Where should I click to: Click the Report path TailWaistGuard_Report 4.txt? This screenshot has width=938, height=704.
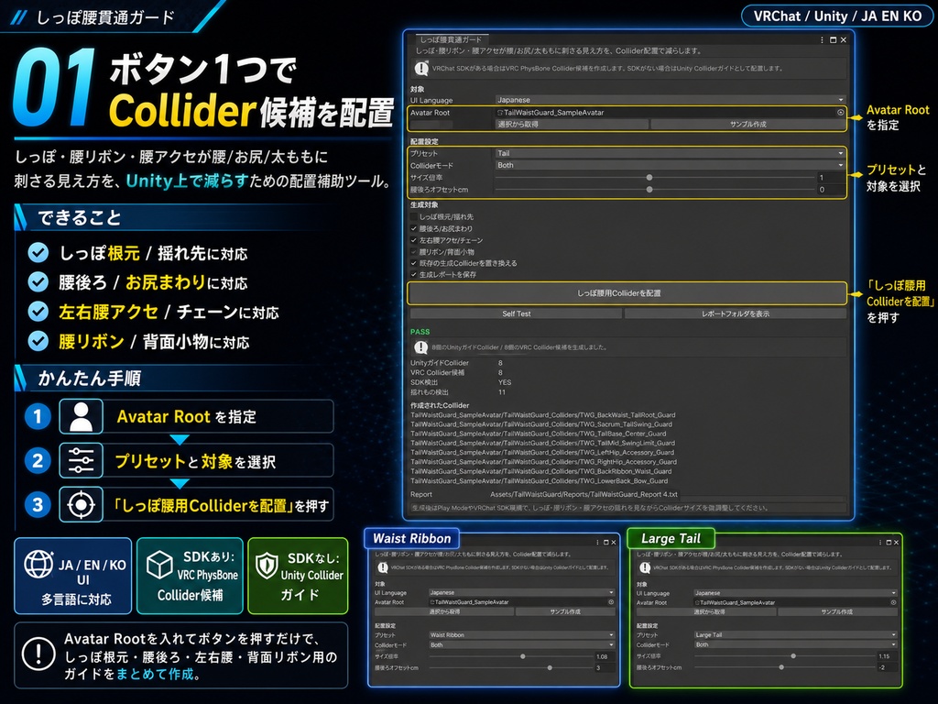click(584, 494)
